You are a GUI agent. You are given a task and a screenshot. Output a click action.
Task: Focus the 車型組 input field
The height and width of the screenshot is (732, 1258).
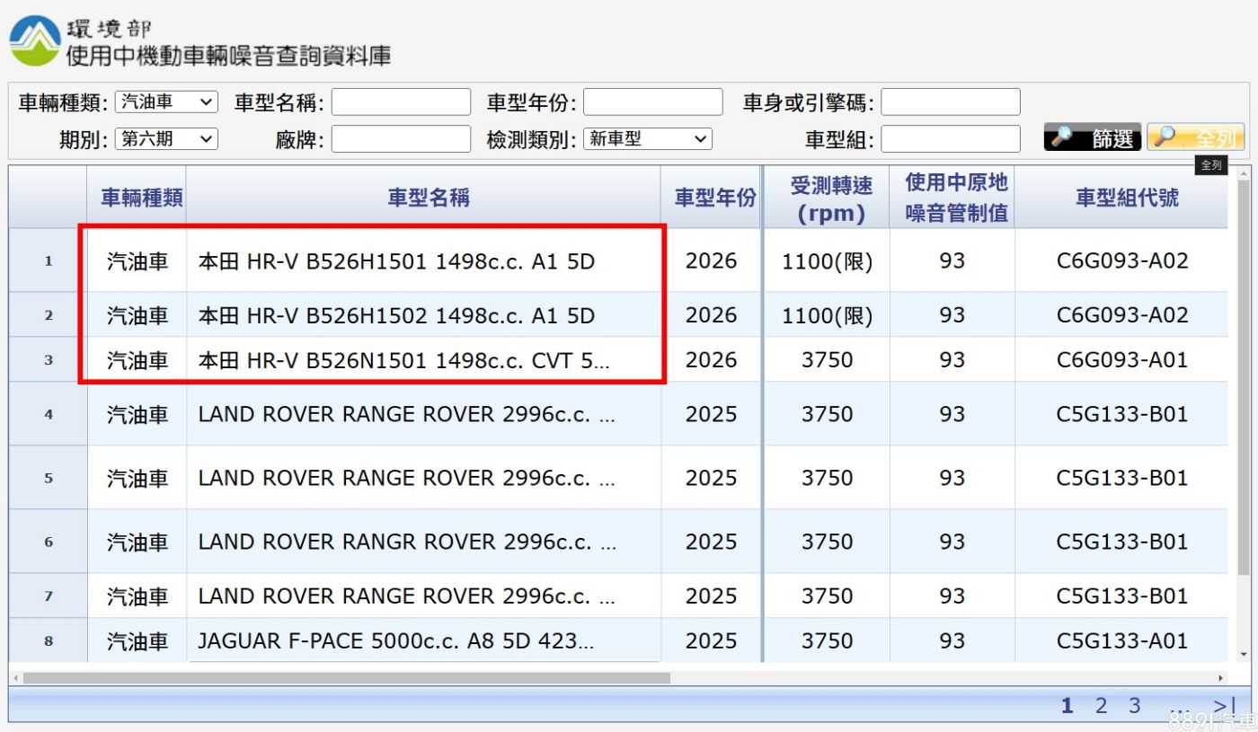click(x=951, y=139)
